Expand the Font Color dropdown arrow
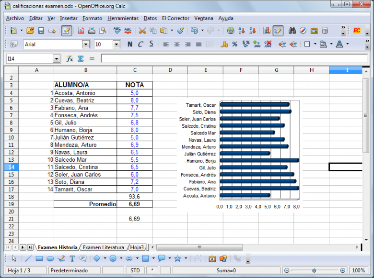Viewport: 374px width, 278px height. click(347, 44)
